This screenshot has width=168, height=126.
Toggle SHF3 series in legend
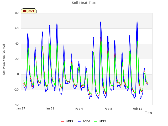tap(100, 121)
